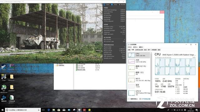
Task: Select the 电池充/放电 sensor row
Action: [x=88, y=70]
